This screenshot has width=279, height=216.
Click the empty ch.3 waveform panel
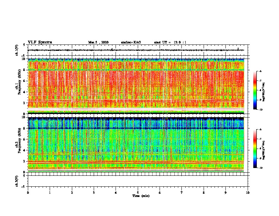pos(138,181)
